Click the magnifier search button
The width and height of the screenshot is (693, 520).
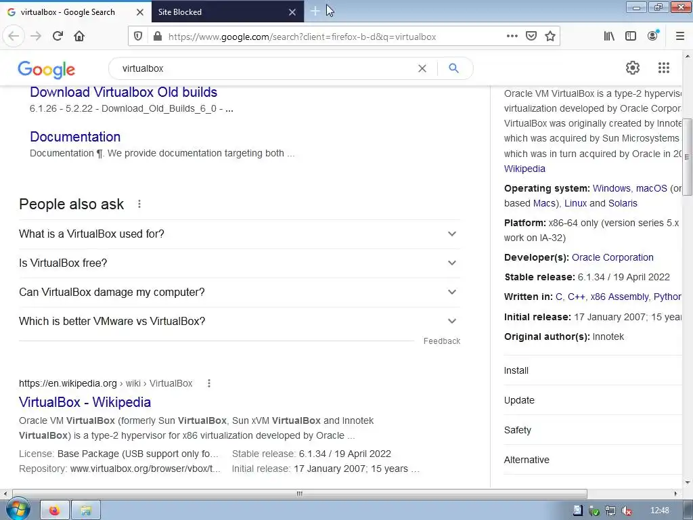[453, 68]
